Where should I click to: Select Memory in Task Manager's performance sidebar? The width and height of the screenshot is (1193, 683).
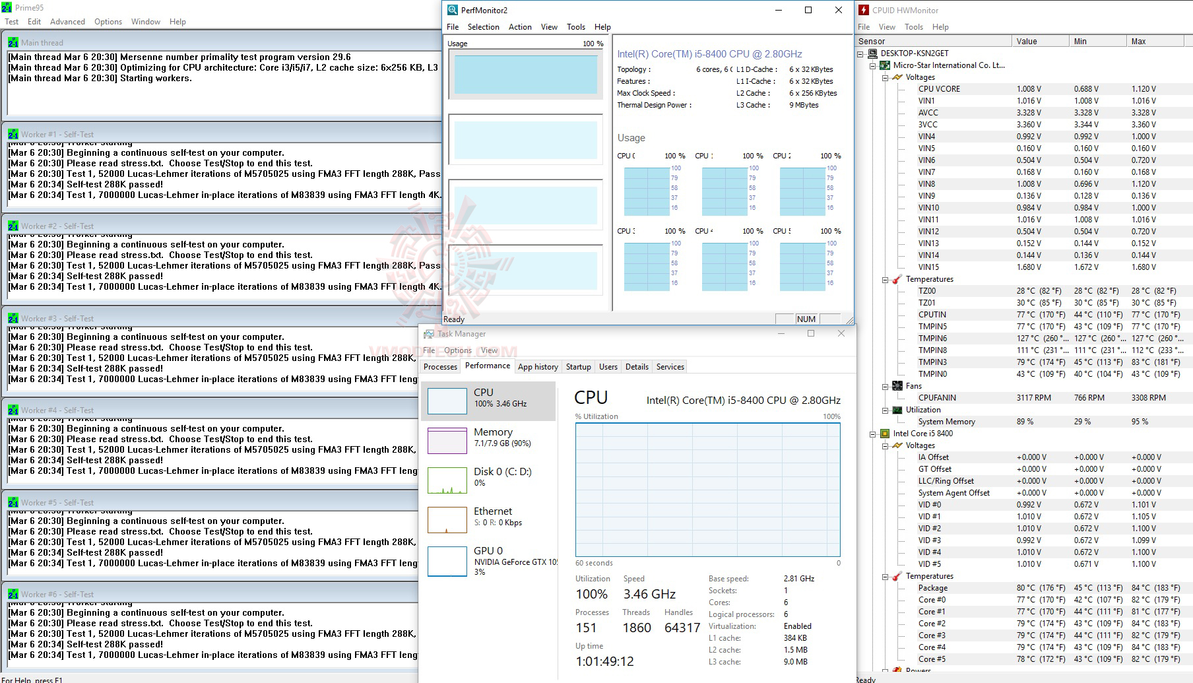click(488, 440)
